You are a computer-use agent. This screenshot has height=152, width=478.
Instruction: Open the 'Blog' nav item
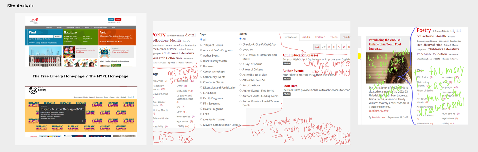click(114, 28)
